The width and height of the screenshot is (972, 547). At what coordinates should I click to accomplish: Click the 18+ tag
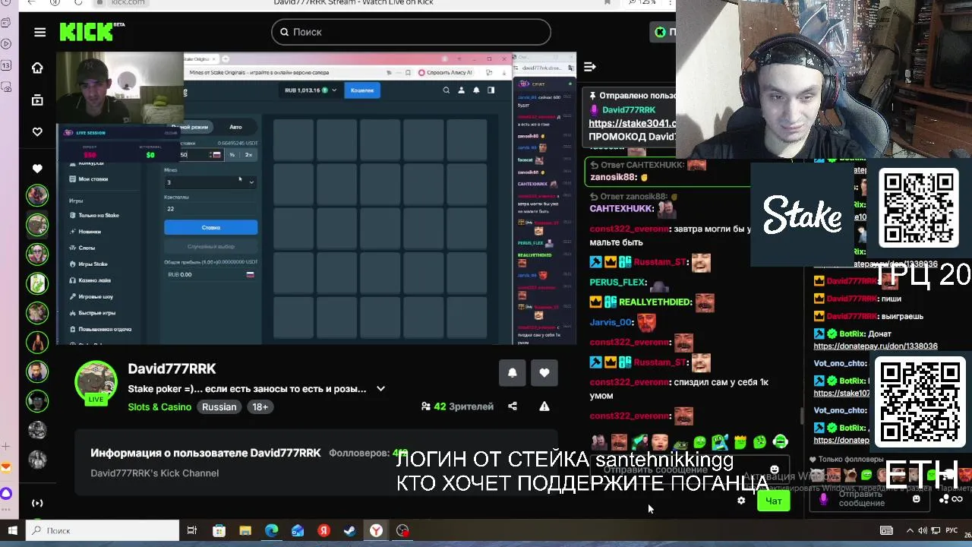260,407
